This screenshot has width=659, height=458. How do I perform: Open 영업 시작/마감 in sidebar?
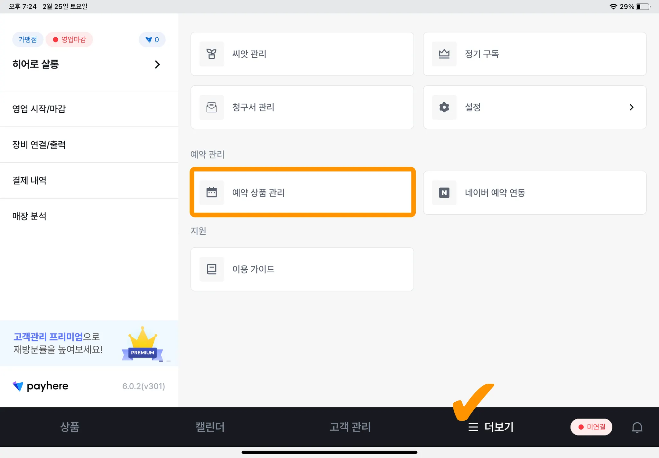pos(39,109)
